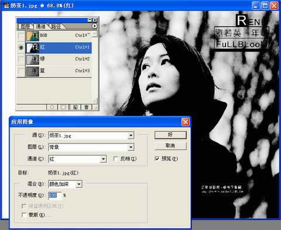This screenshot has width=281, height=230.
Task: Collapse the Channels floating panel
Action: point(90,20)
